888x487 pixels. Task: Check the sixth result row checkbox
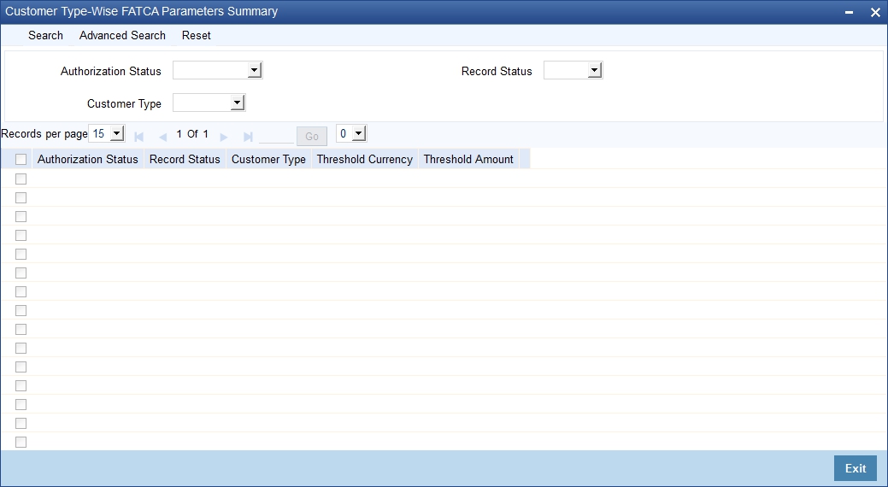click(x=21, y=273)
